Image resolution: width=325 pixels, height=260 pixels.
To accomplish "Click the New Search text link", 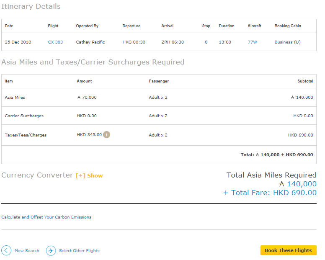I will click(x=27, y=250).
